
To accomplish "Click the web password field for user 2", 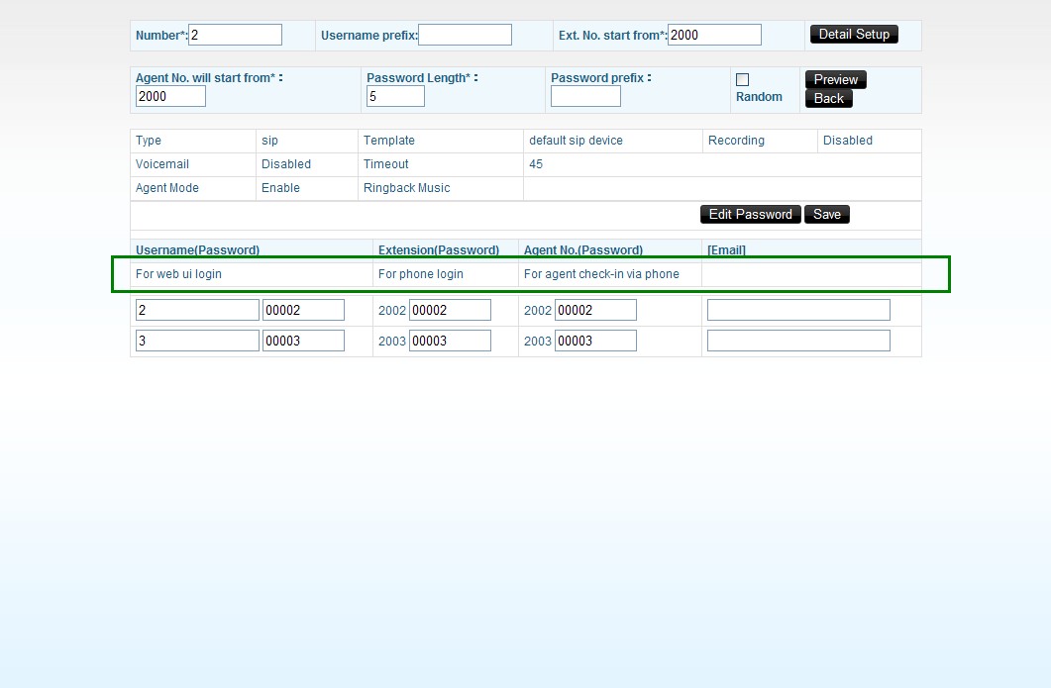I will coord(303,310).
